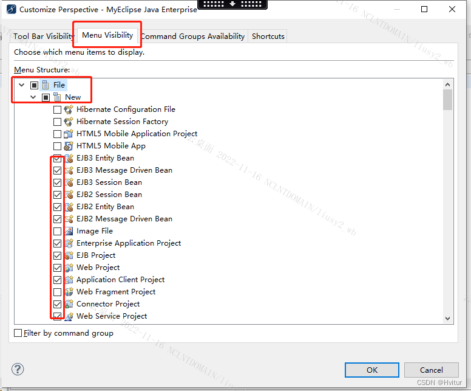Uncheck Application Client Project checkbox
The height and width of the screenshot is (391, 471).
pos(57,280)
